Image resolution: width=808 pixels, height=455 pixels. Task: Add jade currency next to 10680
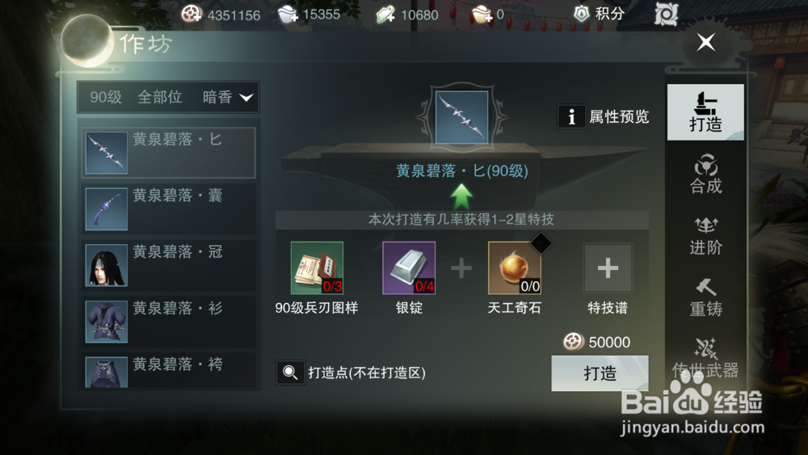point(385,15)
